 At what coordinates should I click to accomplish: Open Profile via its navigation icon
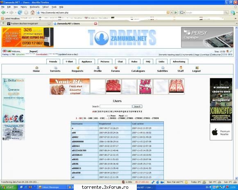point(98,68)
